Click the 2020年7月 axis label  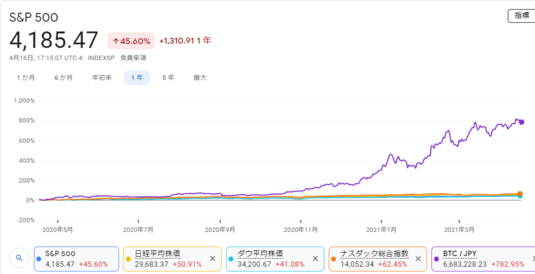point(138,230)
